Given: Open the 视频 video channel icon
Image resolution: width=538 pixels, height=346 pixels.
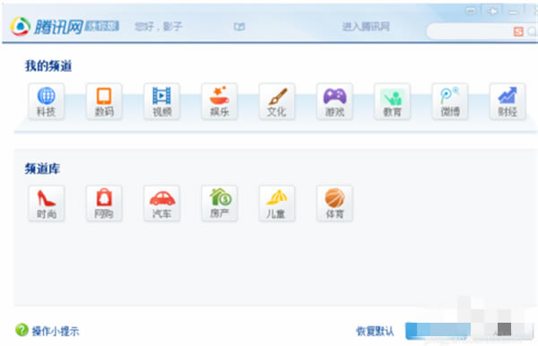Looking at the screenshot, I should pos(161,101).
